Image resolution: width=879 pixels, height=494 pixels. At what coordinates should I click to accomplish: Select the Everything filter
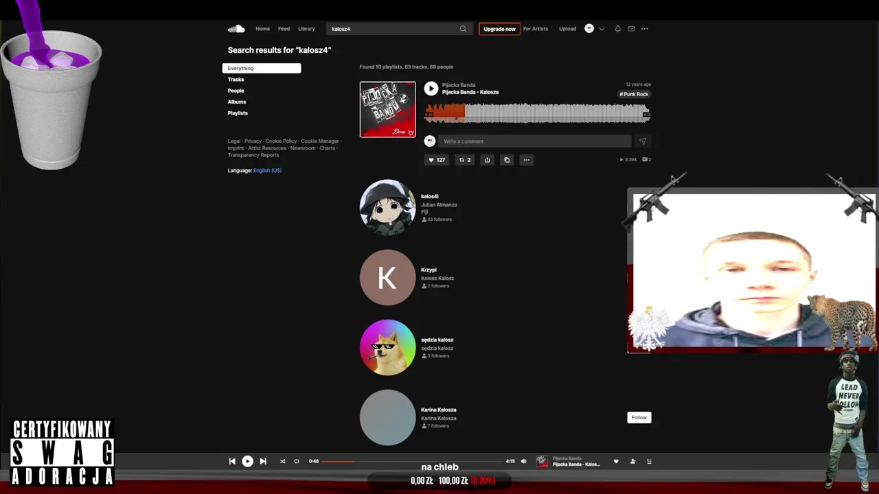click(x=262, y=68)
